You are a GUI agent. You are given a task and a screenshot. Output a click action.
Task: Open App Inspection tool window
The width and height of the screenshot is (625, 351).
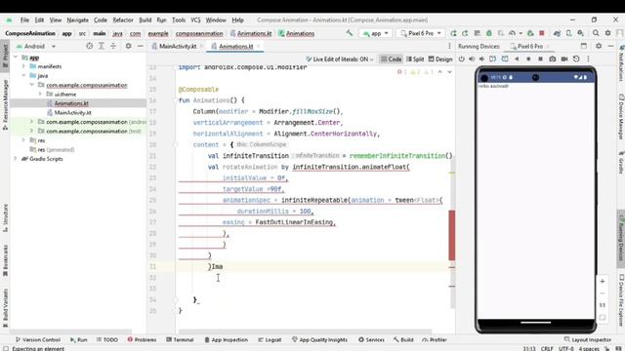226,340
